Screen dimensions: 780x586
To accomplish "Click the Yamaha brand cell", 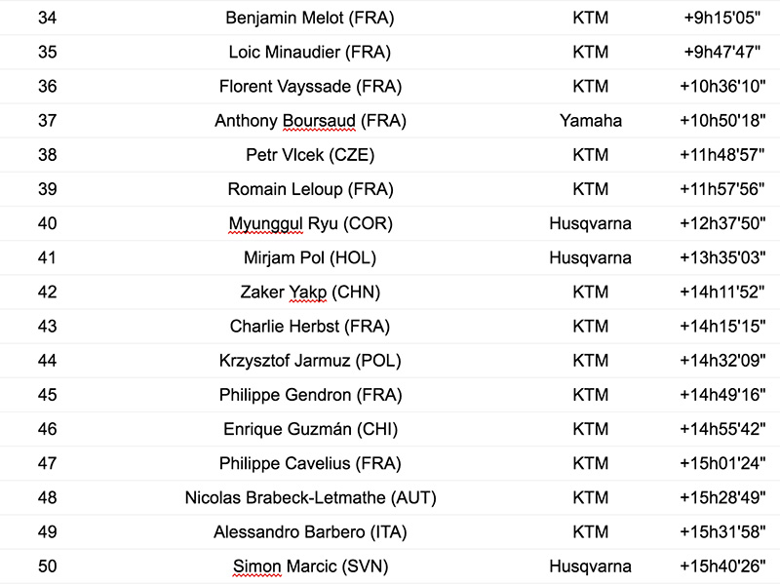I will [590, 121].
